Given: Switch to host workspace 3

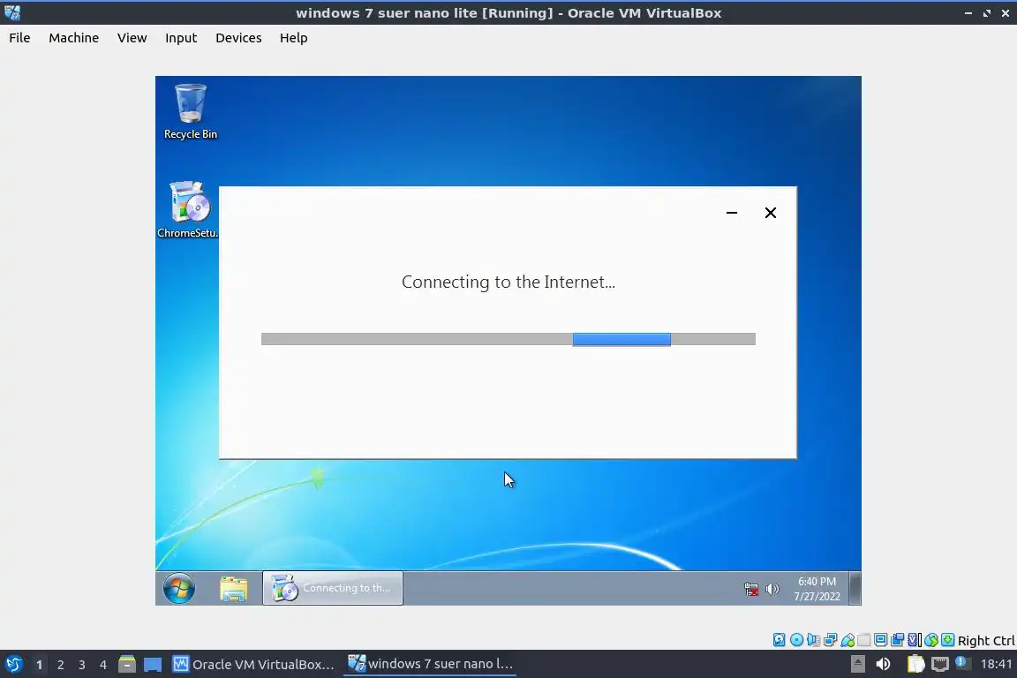Looking at the screenshot, I should (x=82, y=665).
